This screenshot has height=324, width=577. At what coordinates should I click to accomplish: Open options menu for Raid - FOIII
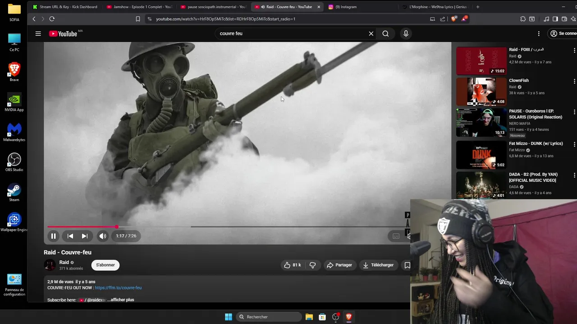tap(574, 50)
